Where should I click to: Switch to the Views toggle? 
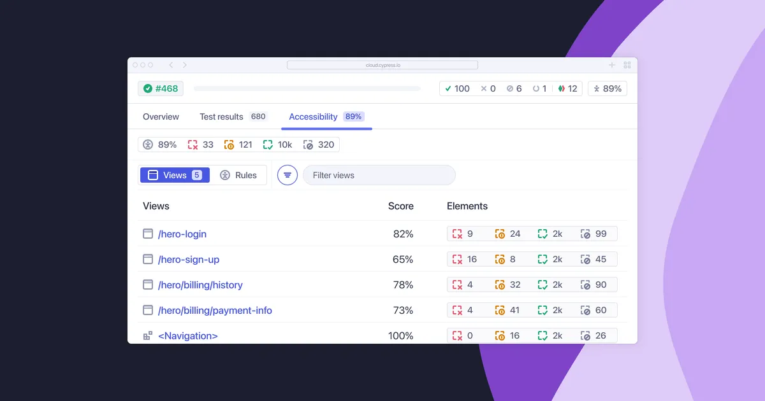(174, 175)
